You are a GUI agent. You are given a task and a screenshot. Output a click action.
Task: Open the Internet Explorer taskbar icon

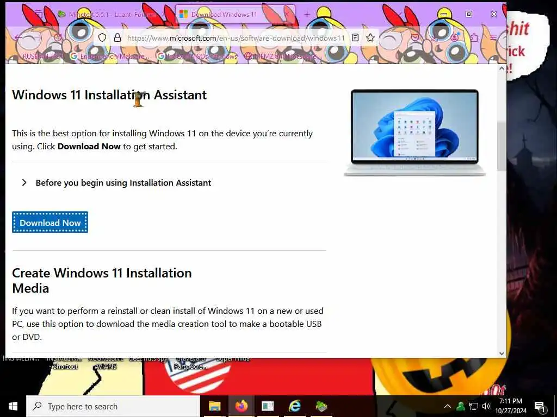[x=294, y=406]
